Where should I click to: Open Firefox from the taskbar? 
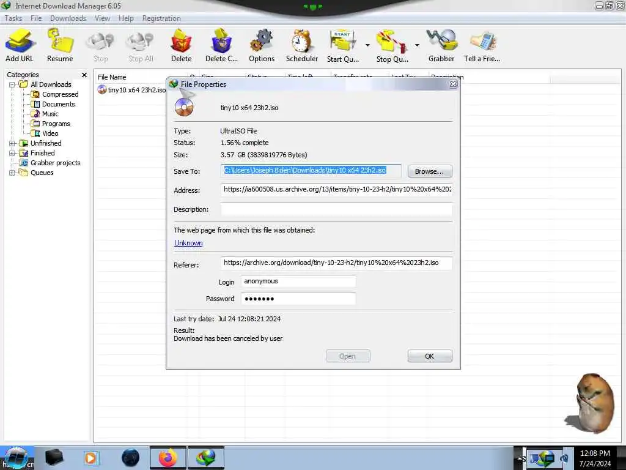point(168,458)
